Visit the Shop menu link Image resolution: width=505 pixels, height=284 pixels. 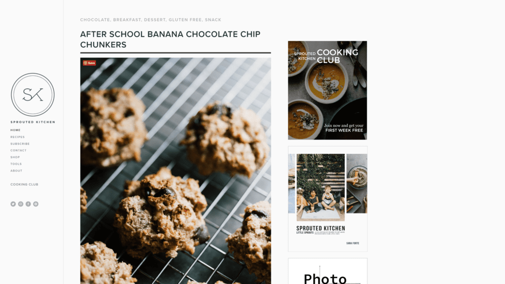pos(15,157)
